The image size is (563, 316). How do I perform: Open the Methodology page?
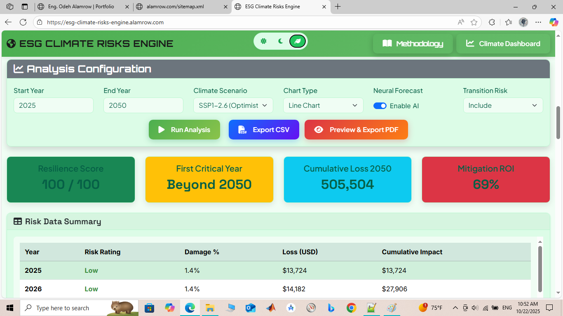click(x=413, y=44)
